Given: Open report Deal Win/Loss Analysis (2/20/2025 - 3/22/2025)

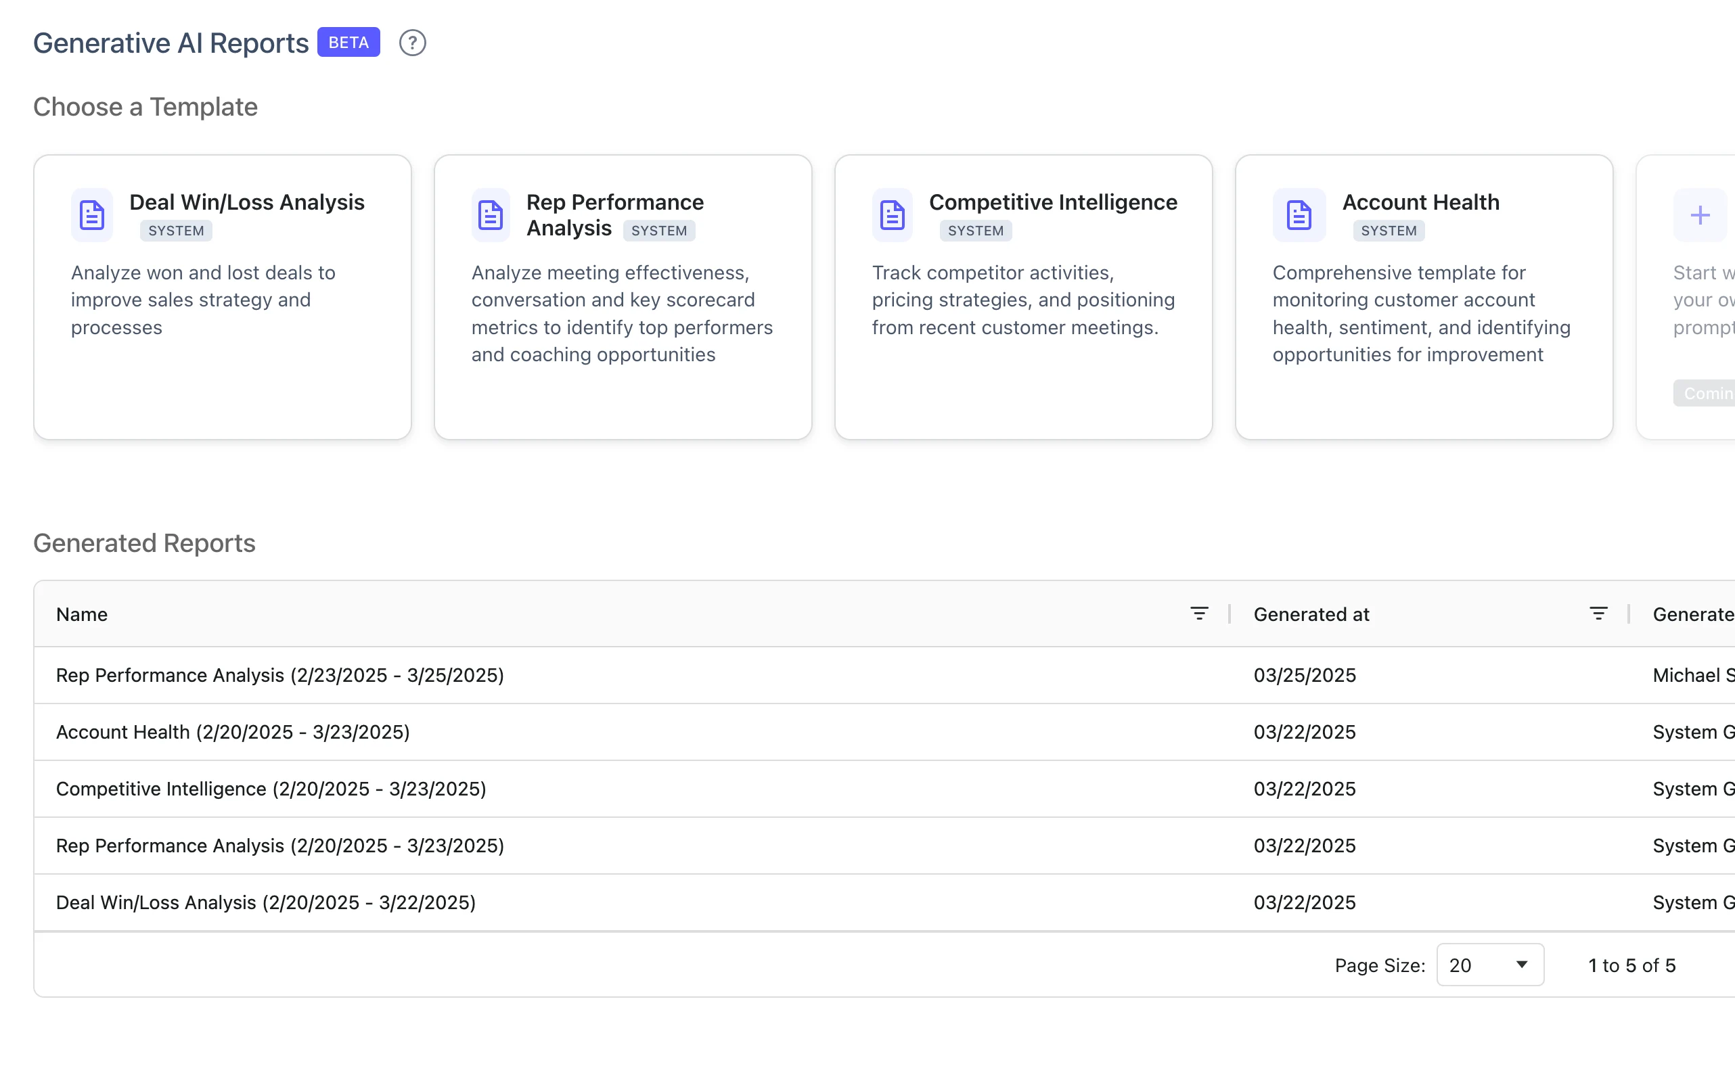Looking at the screenshot, I should (x=266, y=902).
